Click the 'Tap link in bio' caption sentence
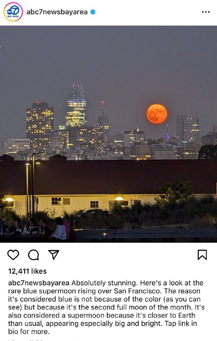Viewport: 217px width, 341px height. pos(102,327)
